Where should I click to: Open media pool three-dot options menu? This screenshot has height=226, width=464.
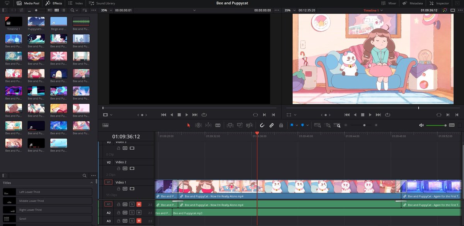(93, 10)
